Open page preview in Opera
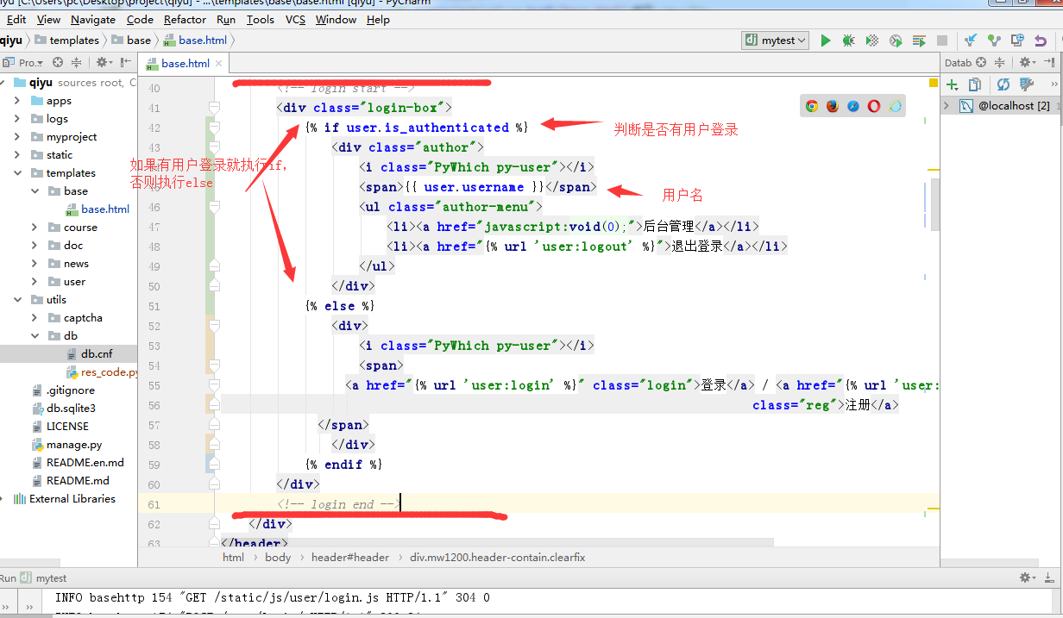Screen dimensions: 1063x618 pos(874,106)
